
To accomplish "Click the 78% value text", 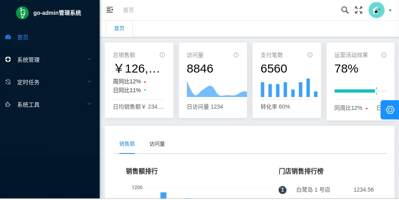I will (x=346, y=69).
